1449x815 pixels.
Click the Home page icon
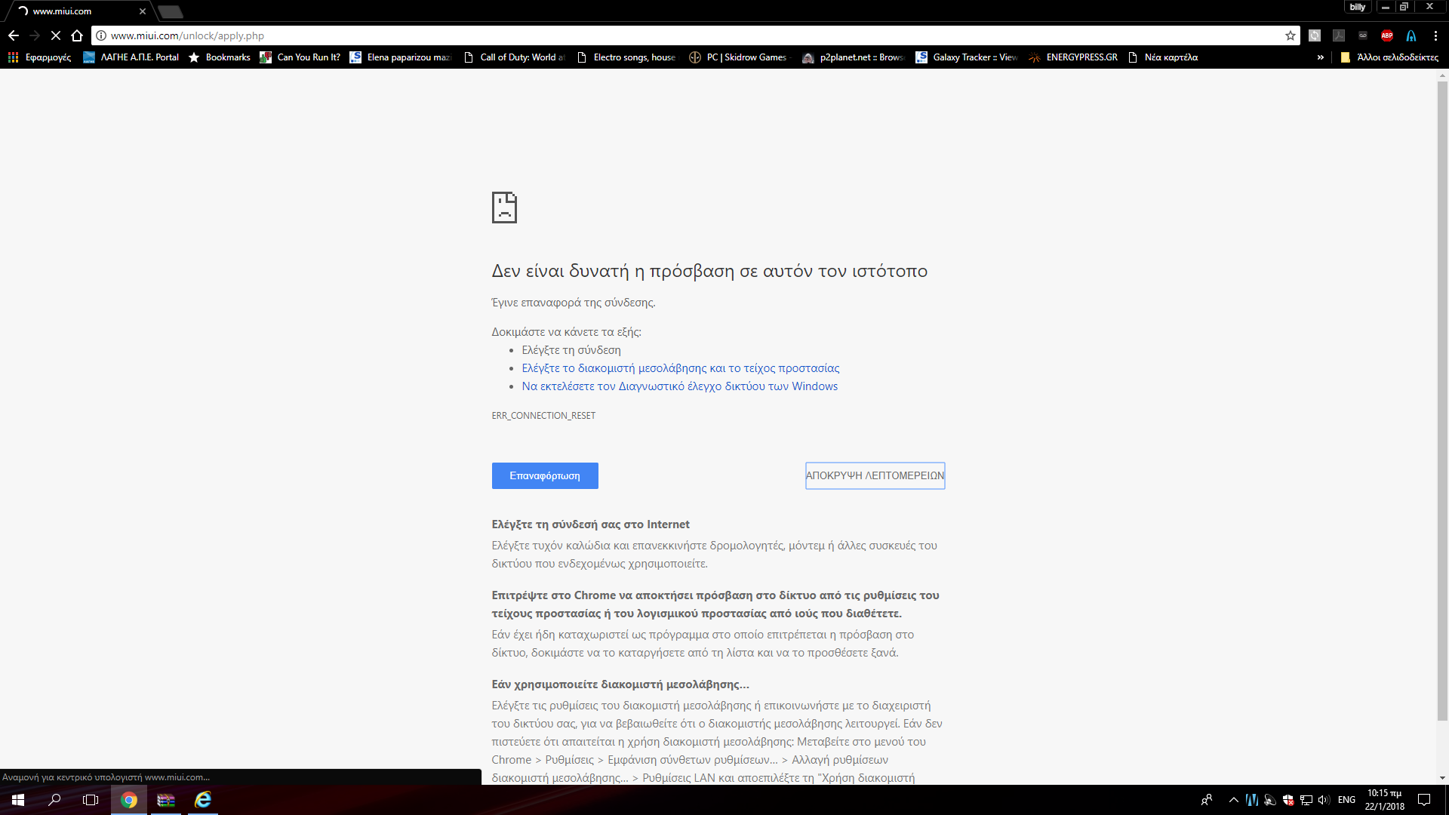point(77,35)
